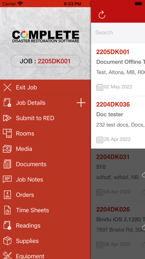The image size is (145, 259).
Task: Choose Submit to RED from the menu
Action: click(45, 118)
